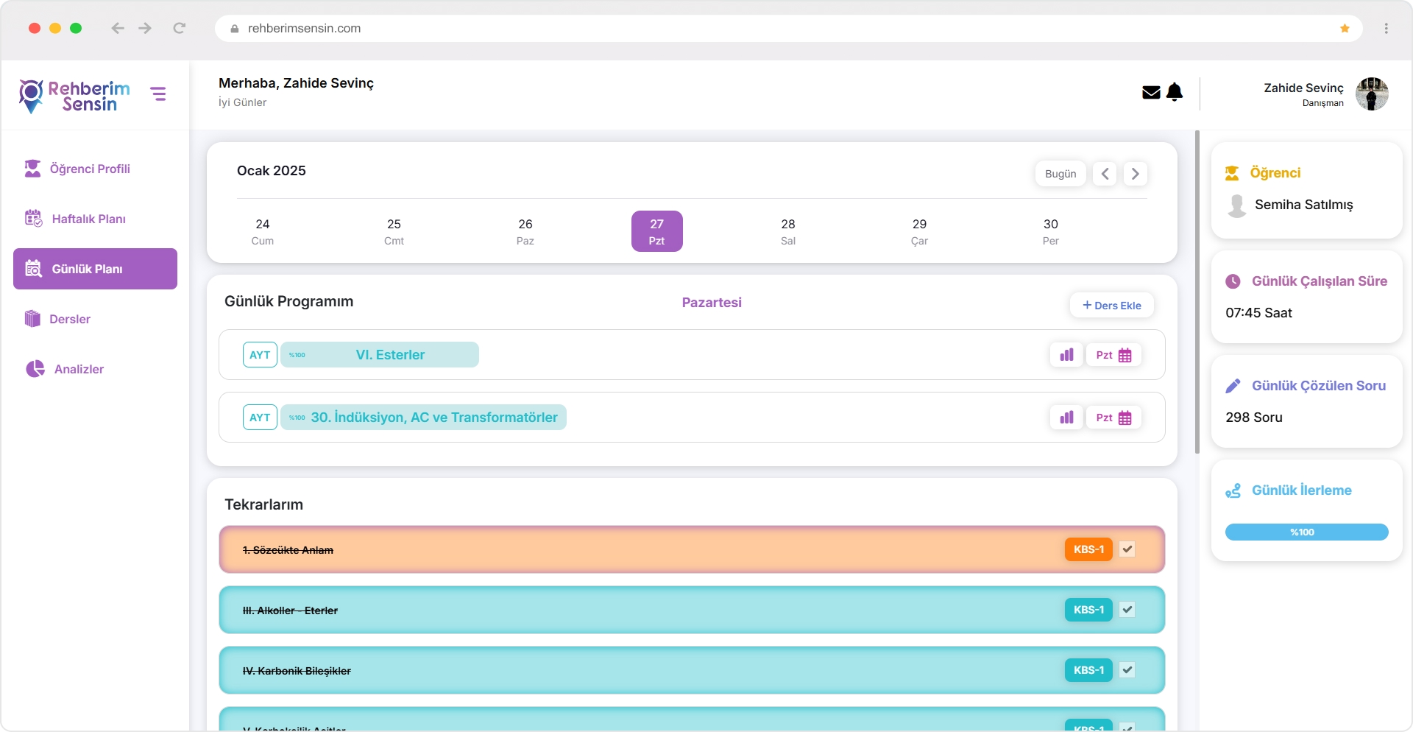Toggle the sidebar hamburger menu icon
The image size is (1413, 732).
click(158, 94)
